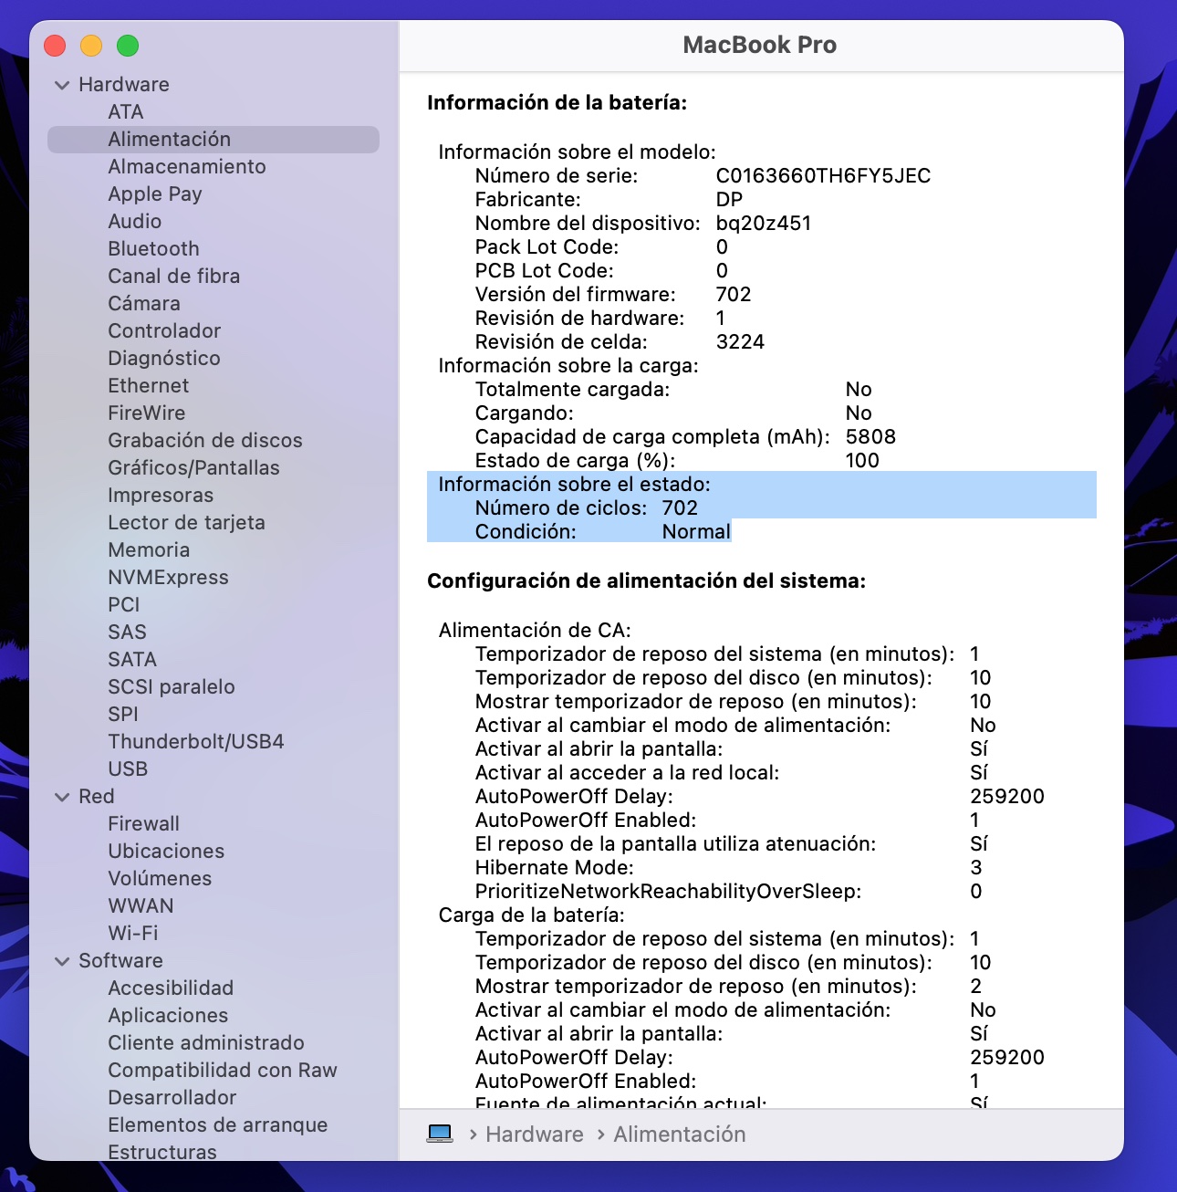The image size is (1177, 1192).
Task: Open the Thunderbolt/USB4 entry
Action: click(196, 741)
